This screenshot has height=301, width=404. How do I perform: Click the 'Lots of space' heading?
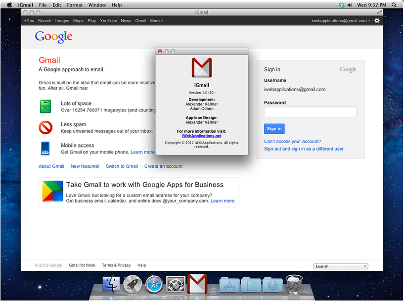76,103
